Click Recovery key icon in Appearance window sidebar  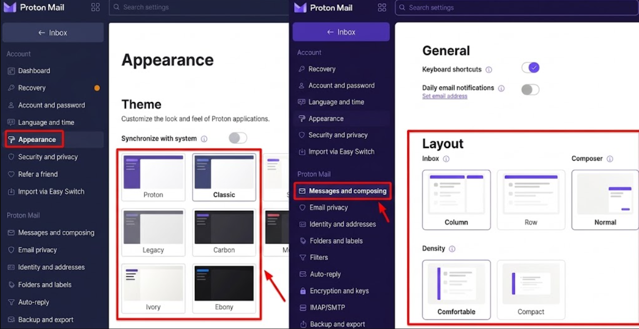pyautogui.click(x=11, y=88)
